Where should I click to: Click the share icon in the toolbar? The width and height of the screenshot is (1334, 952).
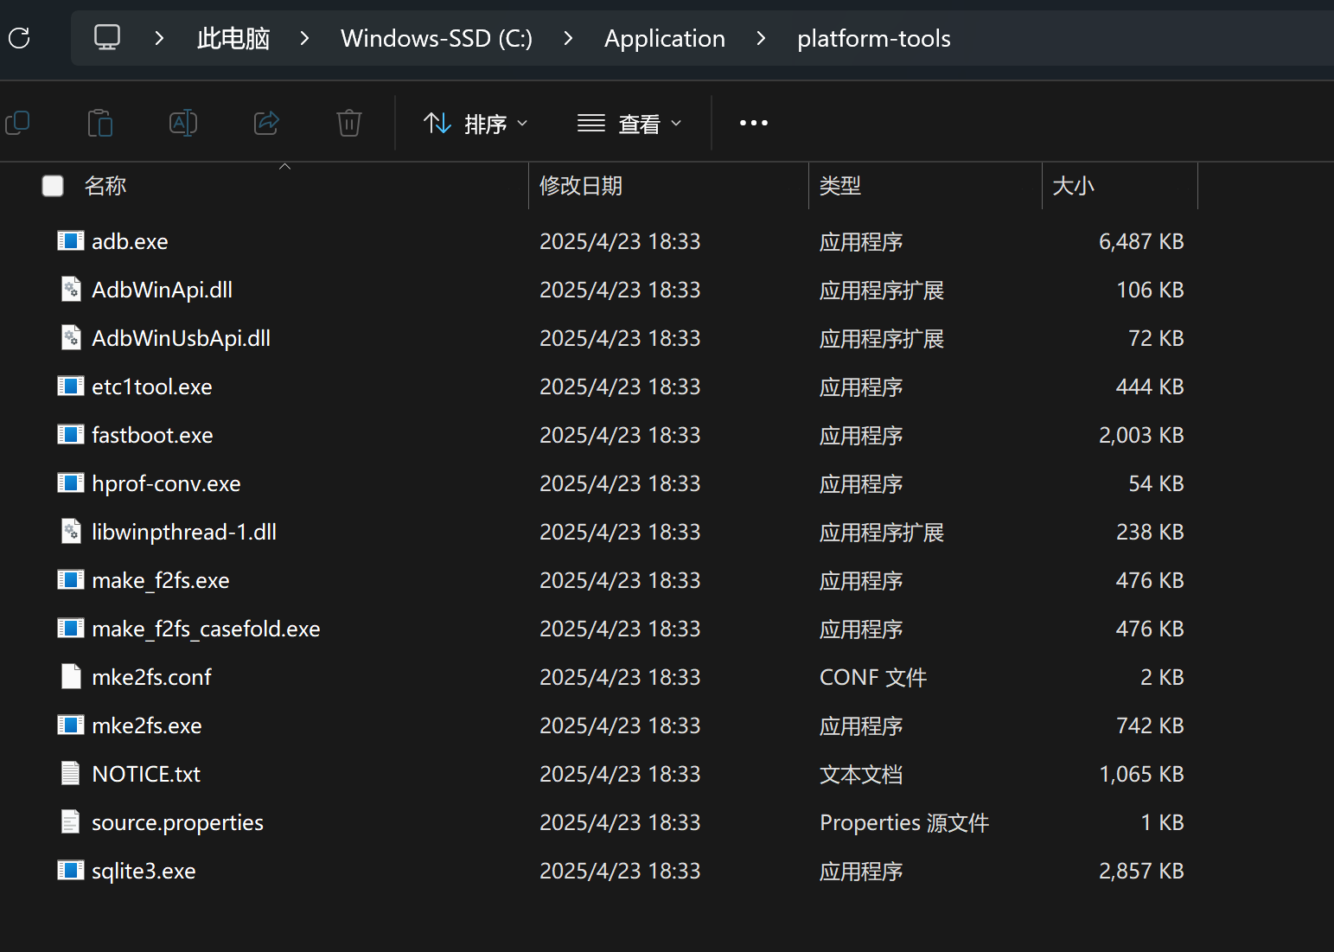click(x=266, y=123)
